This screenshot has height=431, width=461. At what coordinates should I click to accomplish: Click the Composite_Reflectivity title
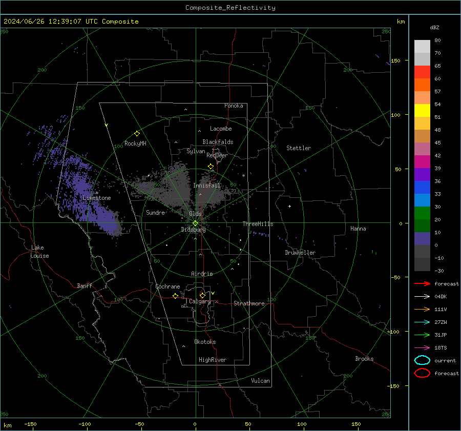click(x=230, y=8)
